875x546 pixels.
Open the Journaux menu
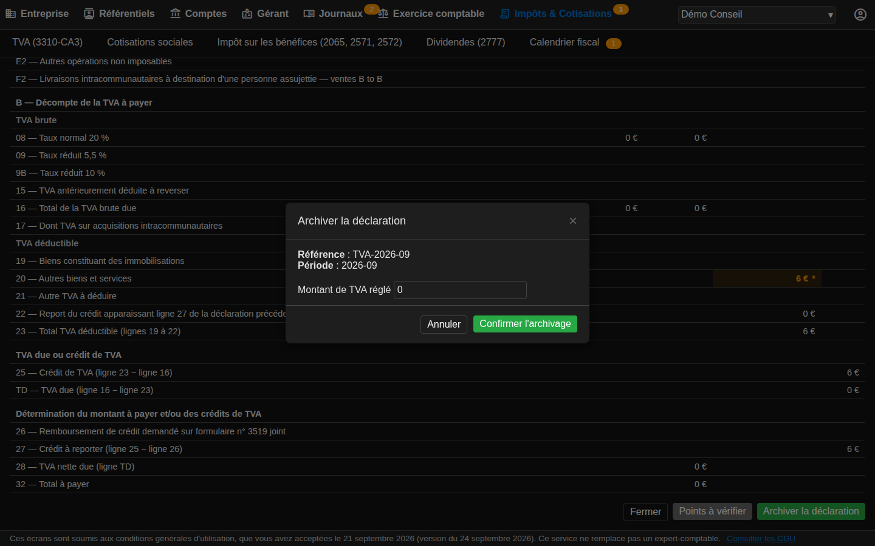point(333,14)
